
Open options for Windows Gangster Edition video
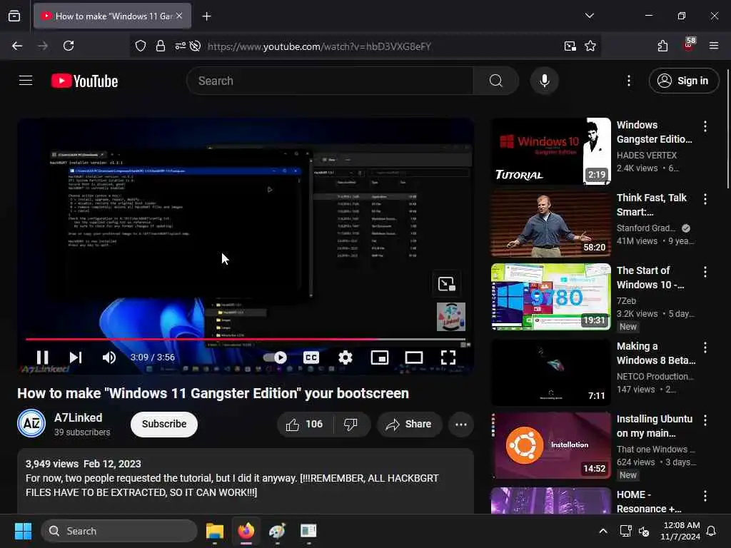point(705,126)
